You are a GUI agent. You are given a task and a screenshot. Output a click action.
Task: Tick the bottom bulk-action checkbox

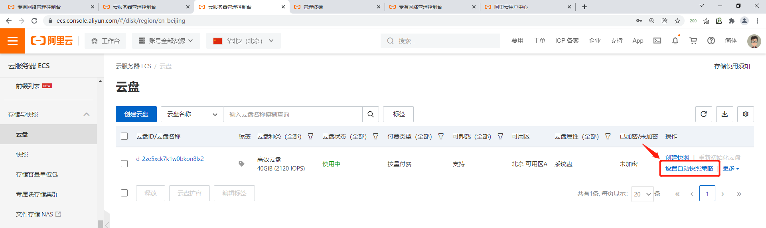(x=124, y=193)
